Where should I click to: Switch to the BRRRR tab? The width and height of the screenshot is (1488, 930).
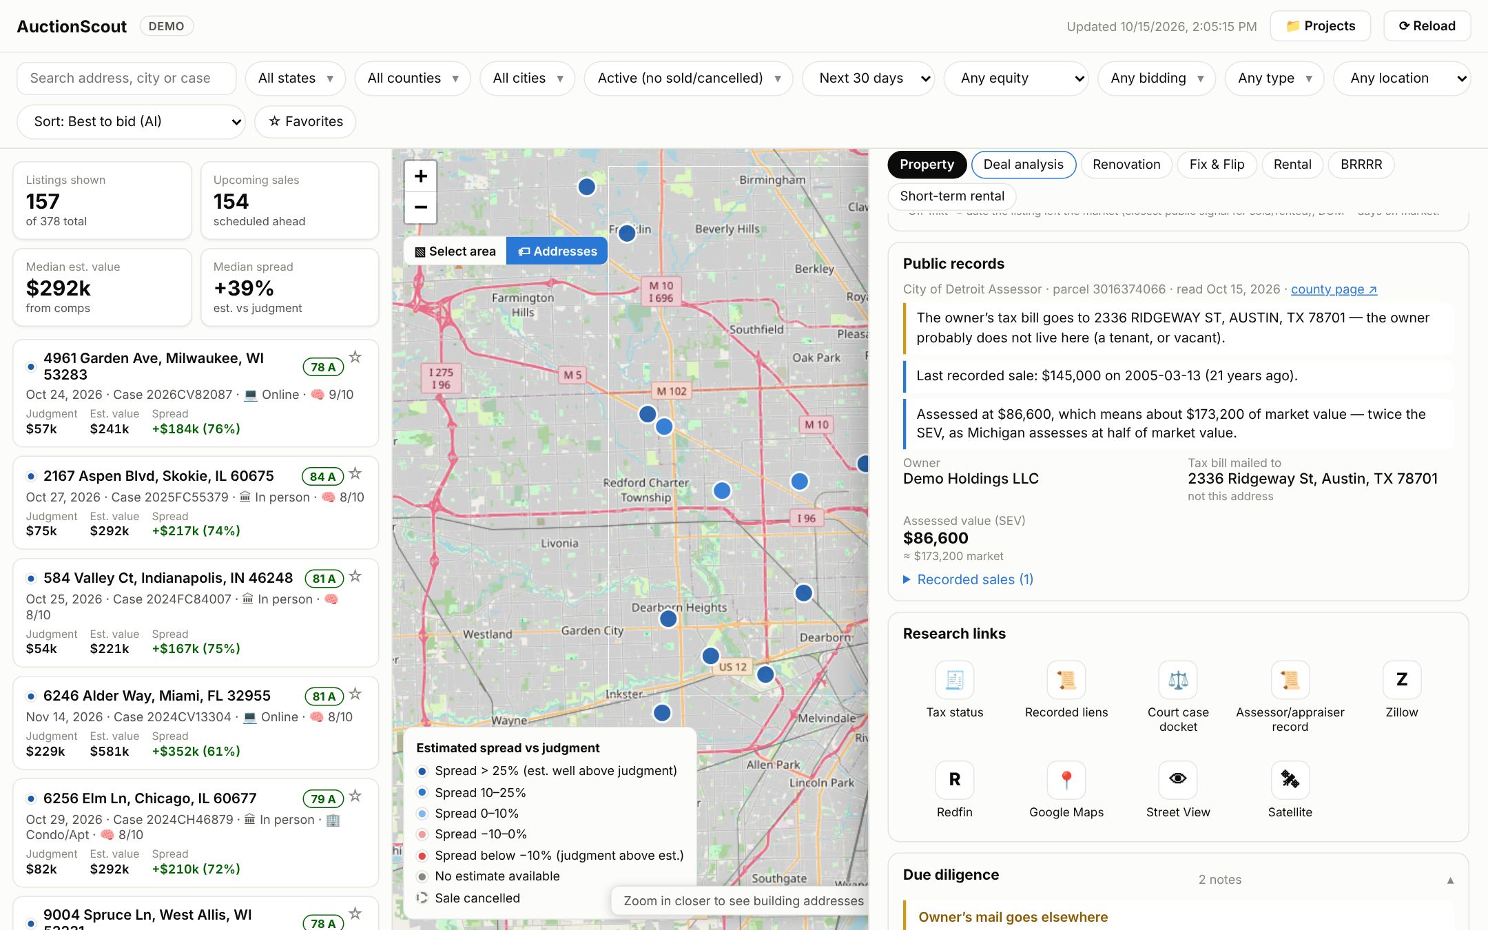coord(1361,165)
